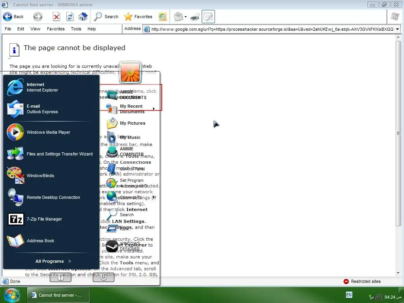Click the Restricted sites status indicator
This screenshot has height=303, width=404.
(x=362, y=281)
